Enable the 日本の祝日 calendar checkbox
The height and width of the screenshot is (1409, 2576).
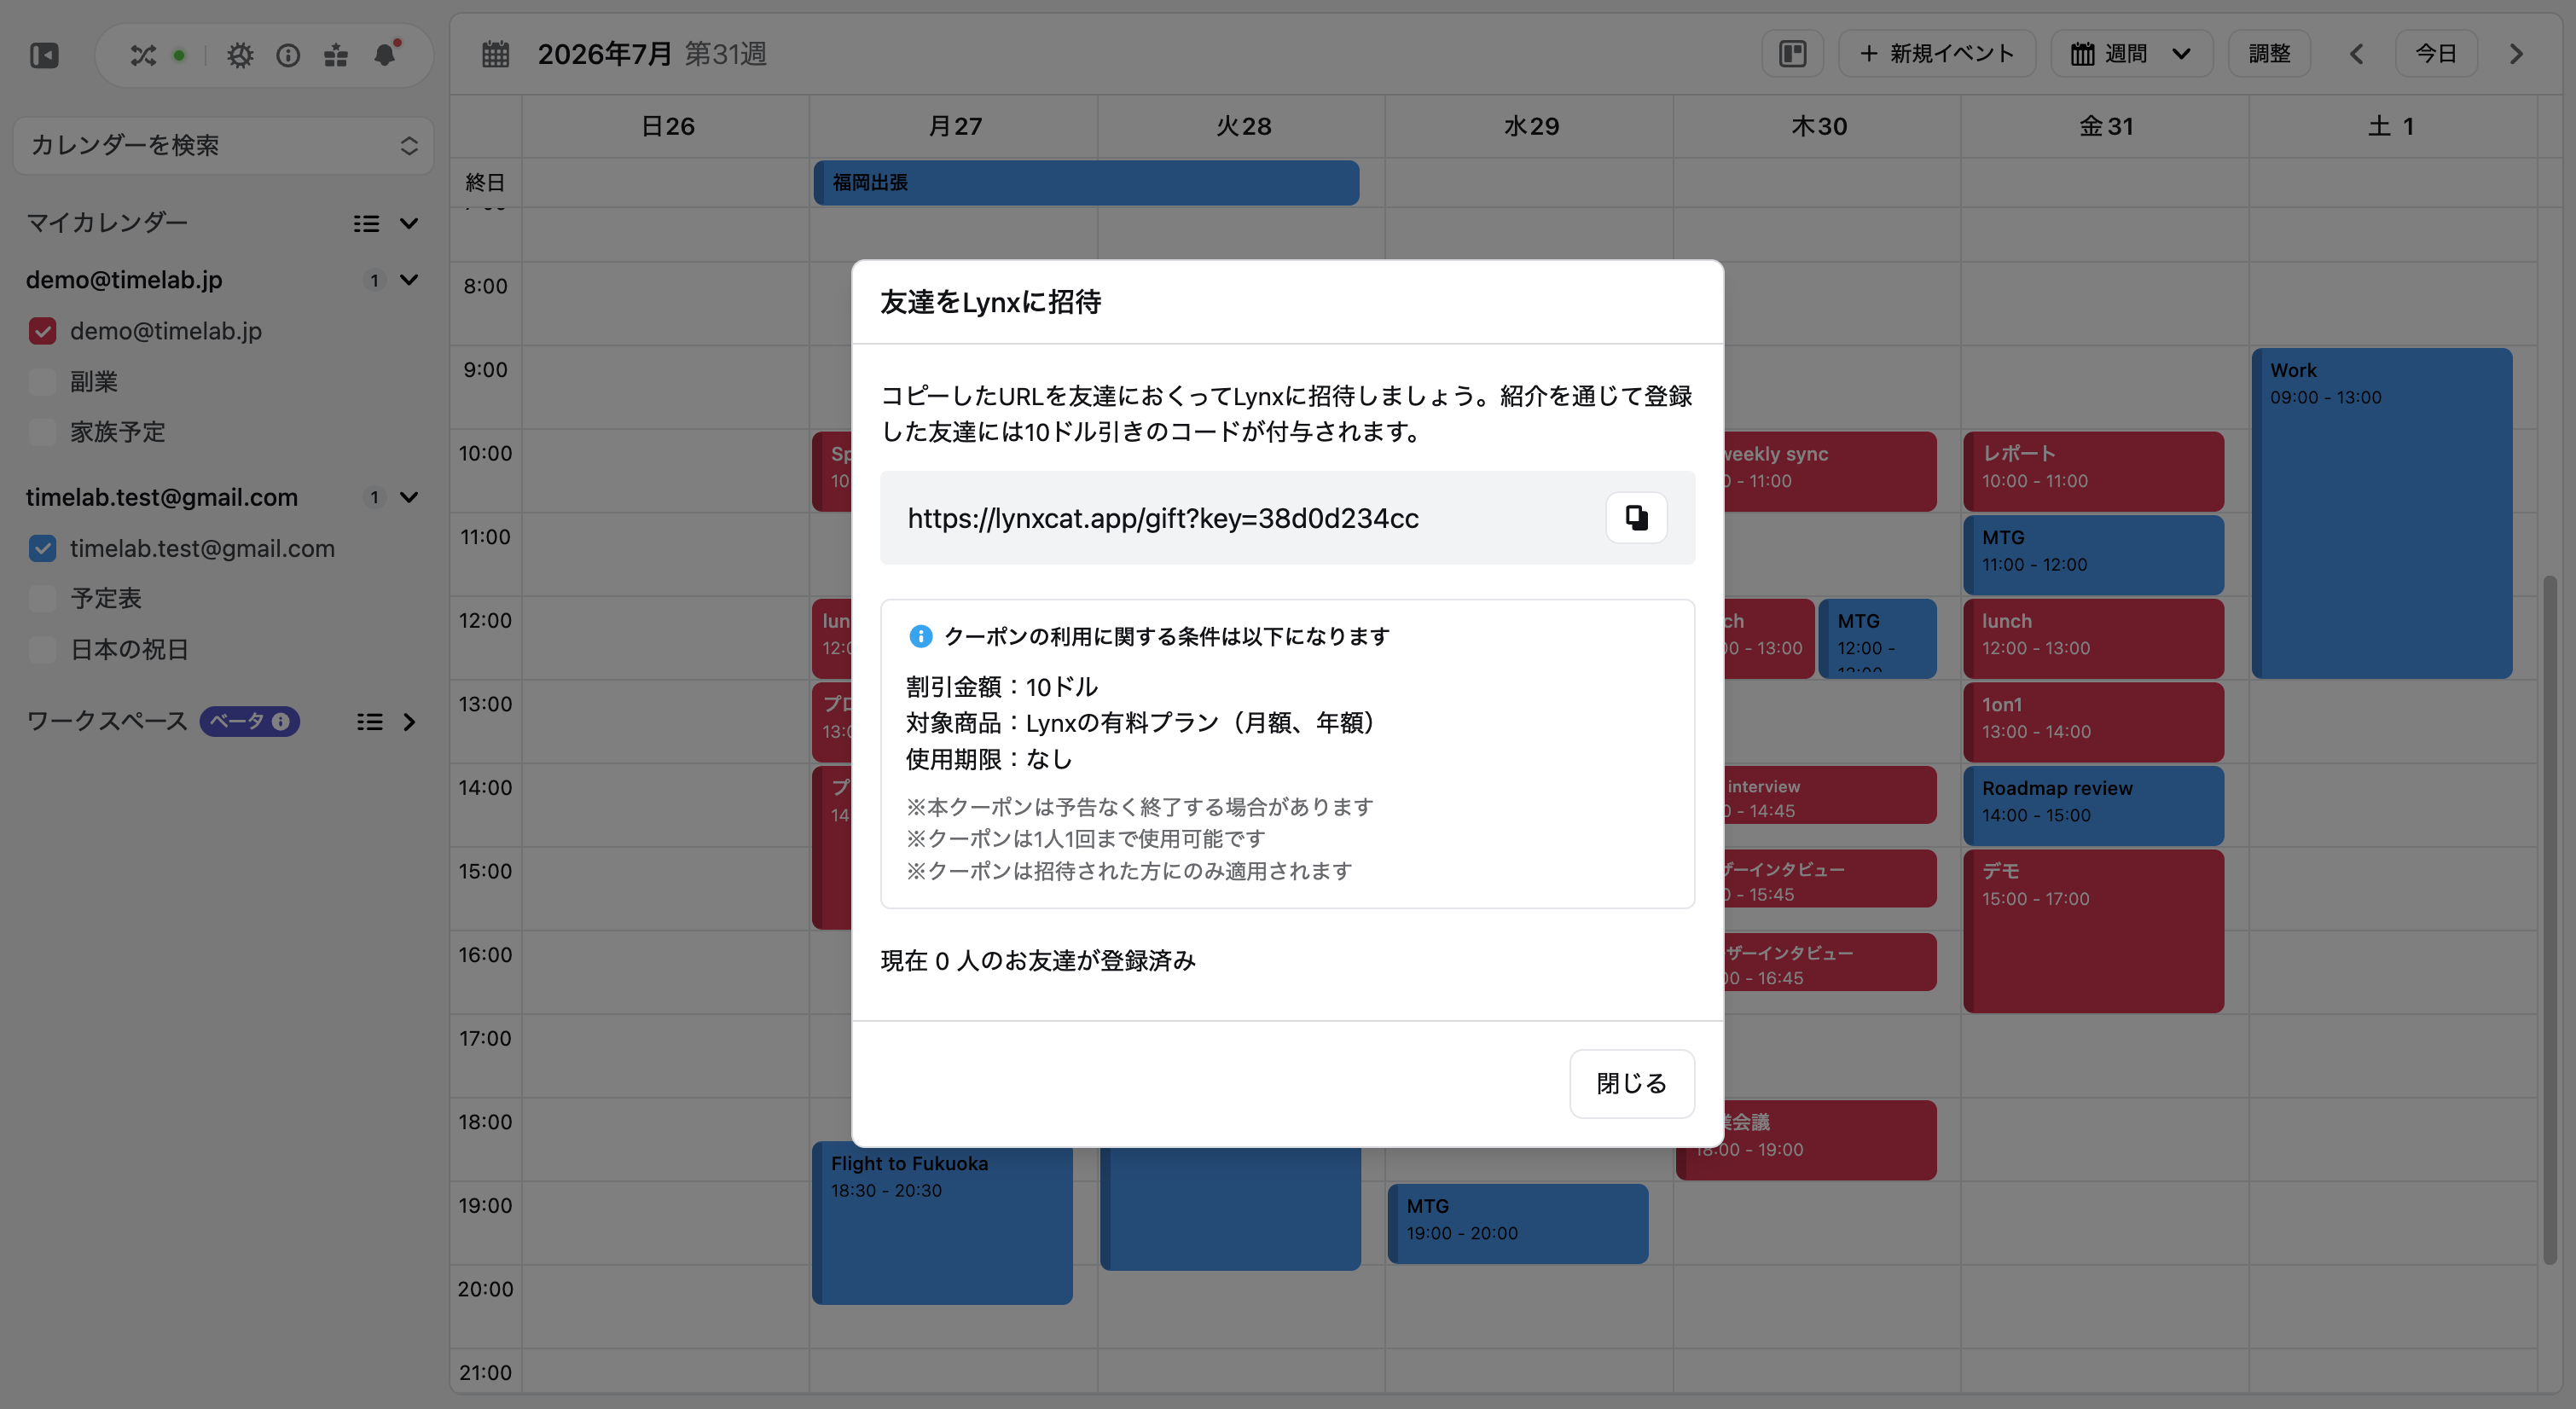(x=42, y=649)
